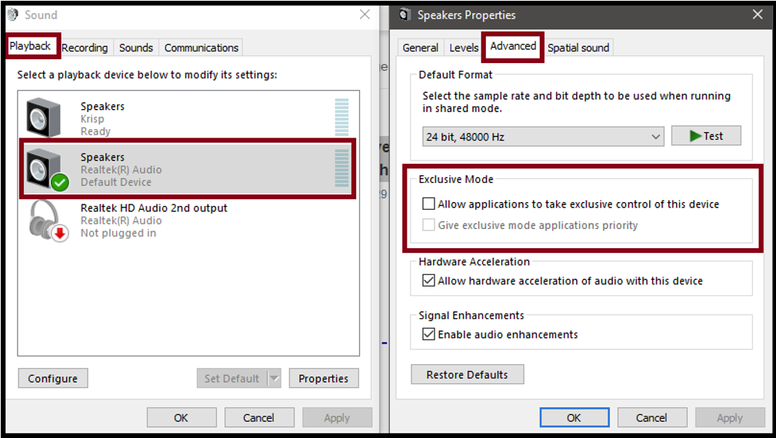Expand the Set Default dropdown arrow
The image size is (776, 438).
click(x=274, y=378)
